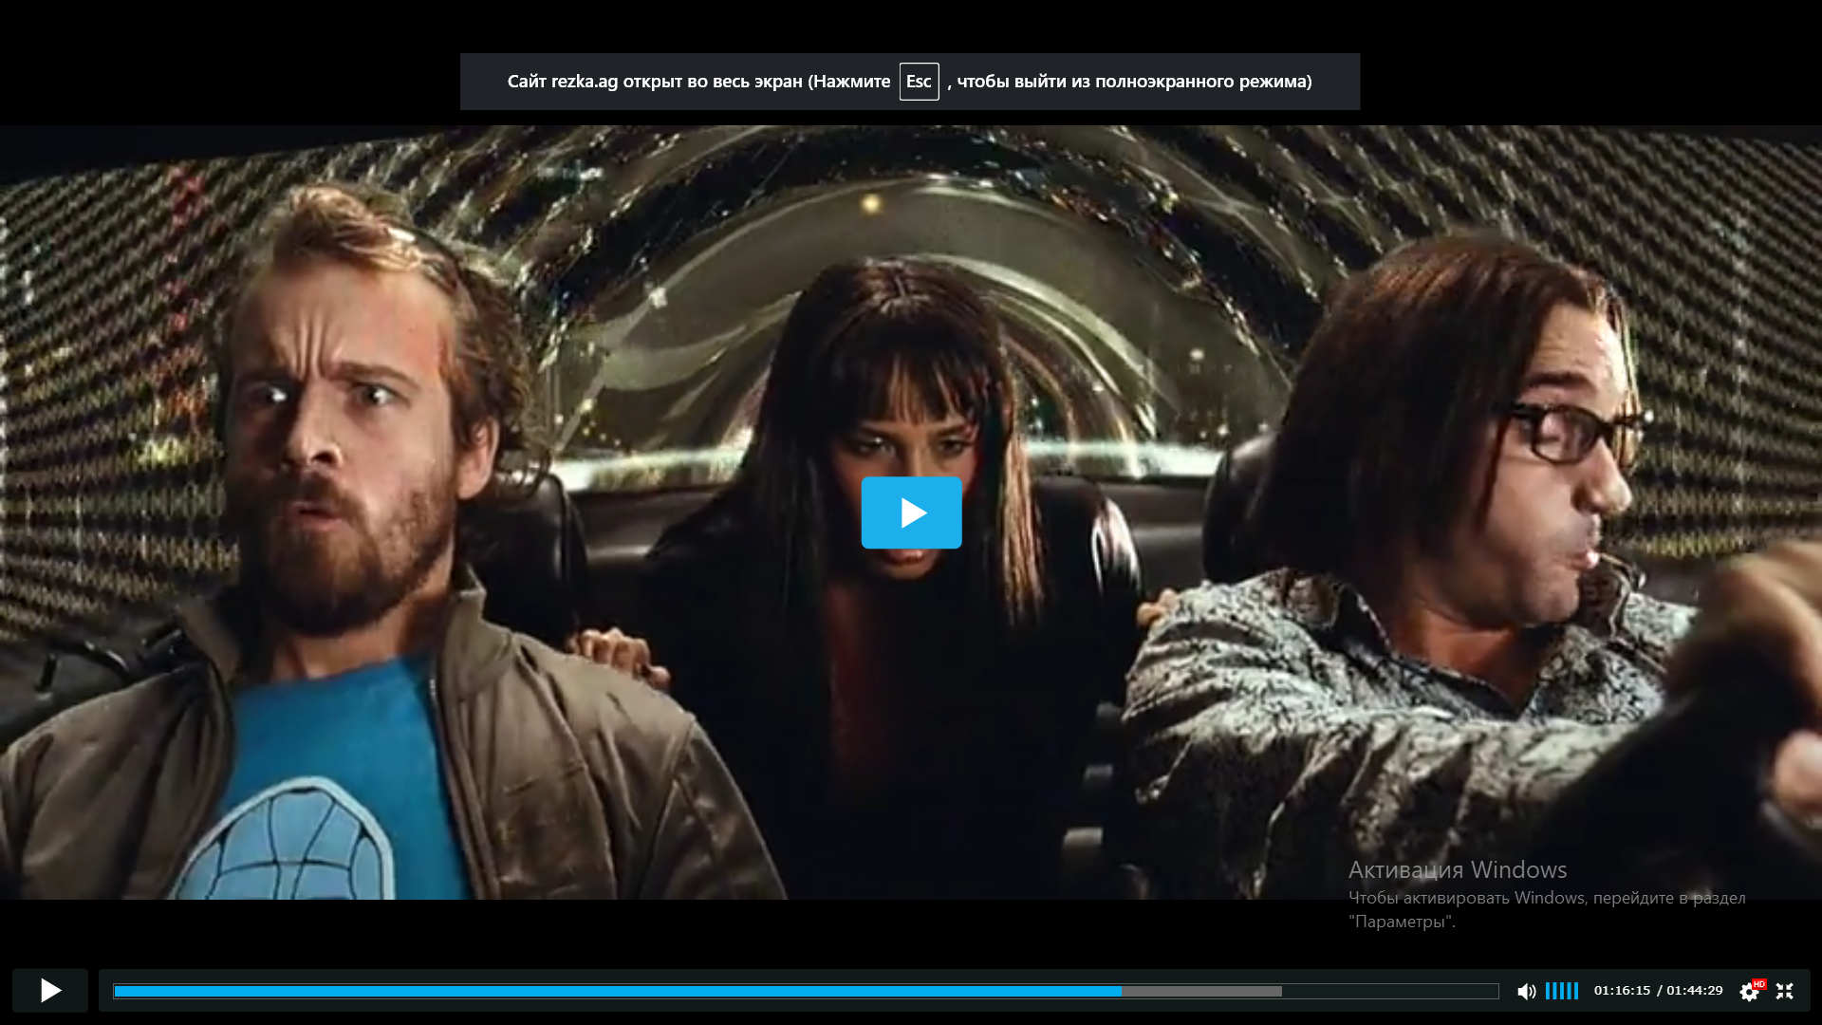Click the total duration 01:44:29
The height and width of the screenshot is (1025, 1822).
click(1695, 990)
